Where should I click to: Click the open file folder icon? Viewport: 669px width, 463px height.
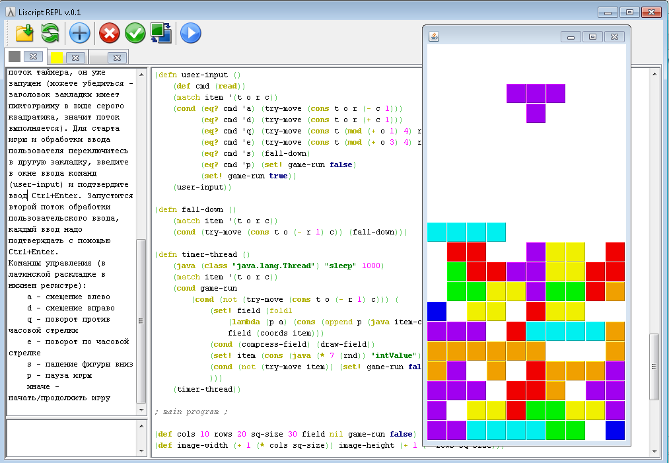[24, 32]
